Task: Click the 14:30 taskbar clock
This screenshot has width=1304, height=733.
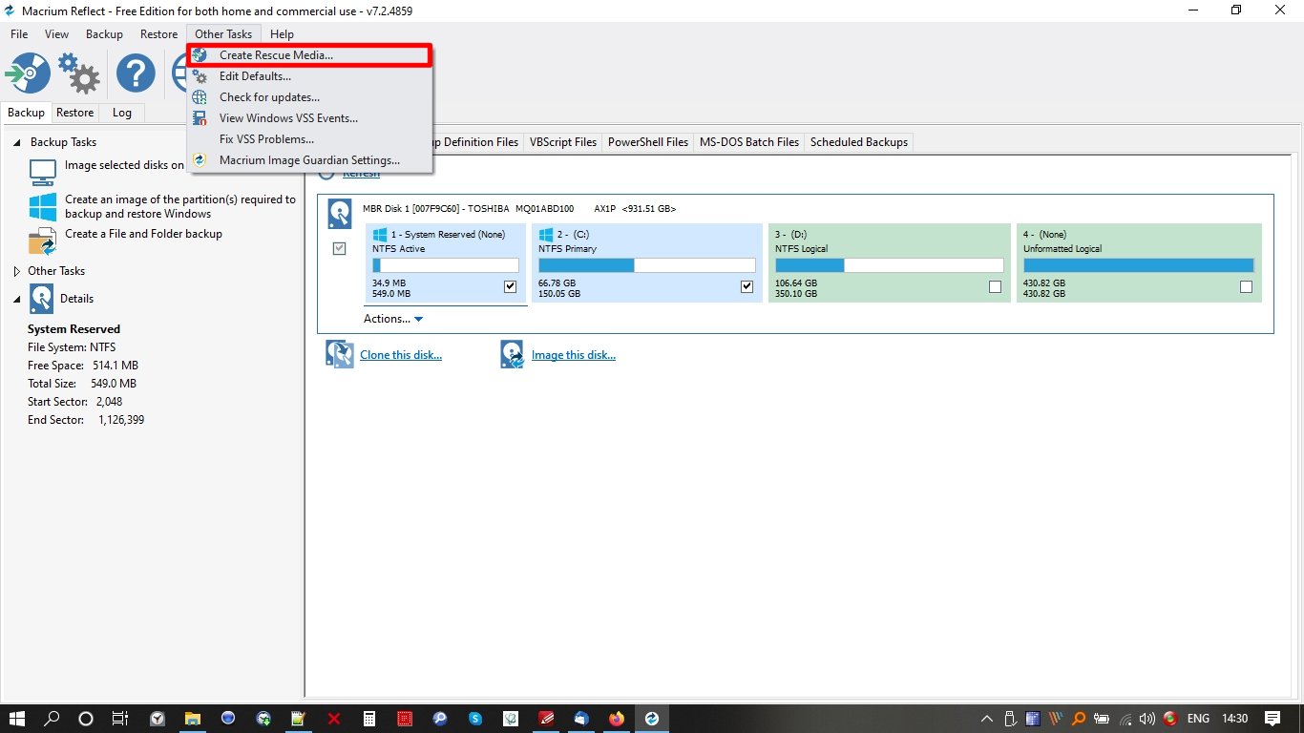Action: coord(1235,719)
